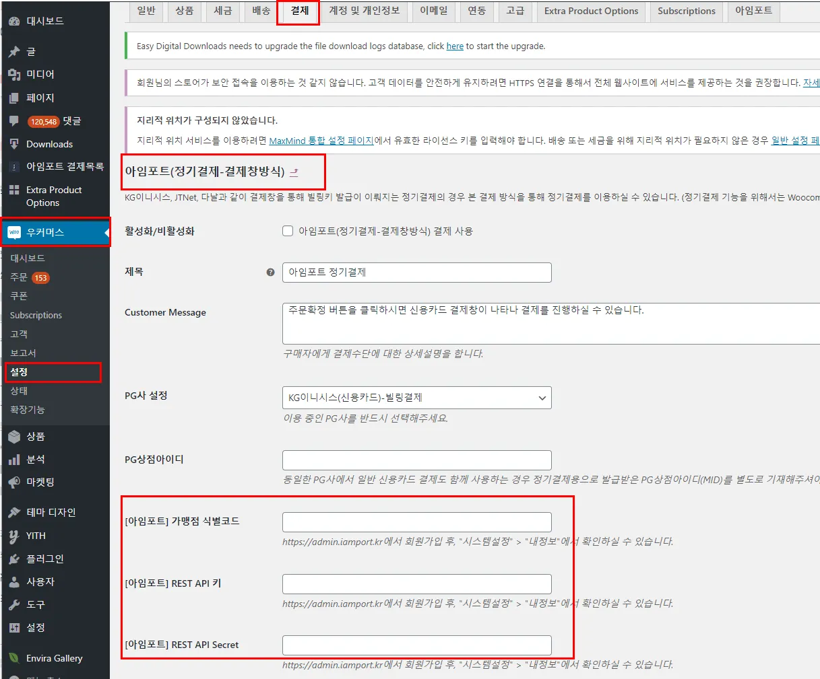
Task: Switch to the 배송 tab
Action: pos(261,11)
